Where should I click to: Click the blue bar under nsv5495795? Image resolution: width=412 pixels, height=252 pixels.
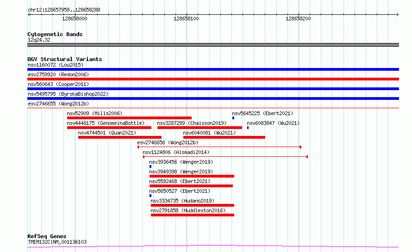[x=213, y=98]
